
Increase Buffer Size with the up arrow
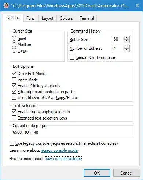(126, 38)
